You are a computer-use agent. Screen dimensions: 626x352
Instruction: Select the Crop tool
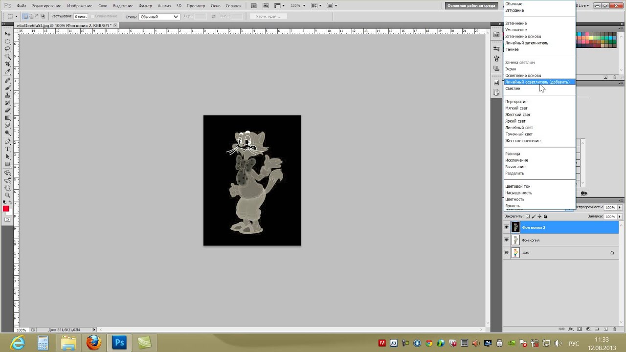[x=8, y=64]
